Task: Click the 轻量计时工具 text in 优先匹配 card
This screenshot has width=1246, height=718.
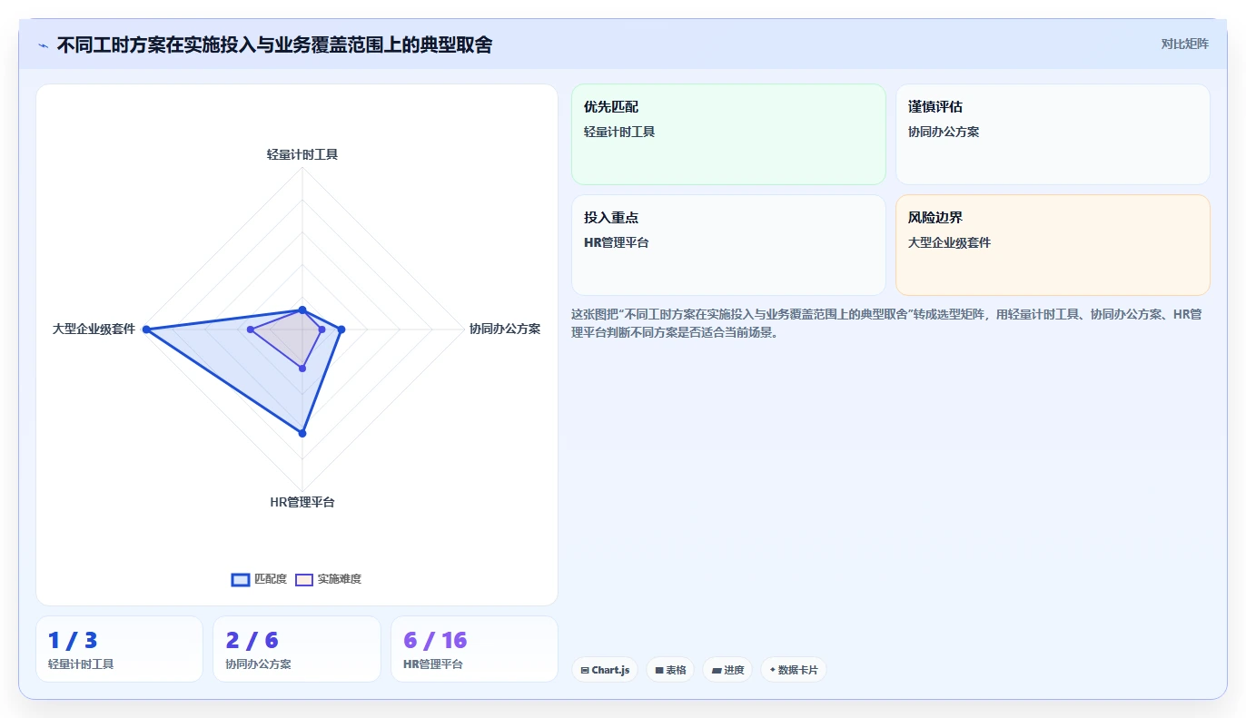Action: (x=619, y=132)
